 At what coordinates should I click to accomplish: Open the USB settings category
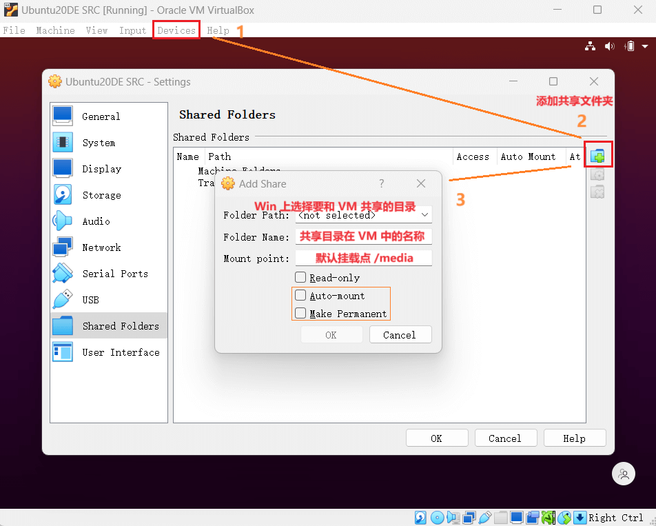[x=109, y=300]
